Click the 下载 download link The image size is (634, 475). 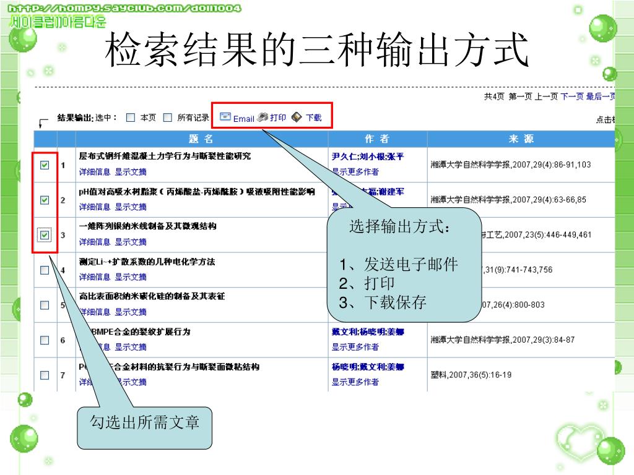(x=313, y=118)
